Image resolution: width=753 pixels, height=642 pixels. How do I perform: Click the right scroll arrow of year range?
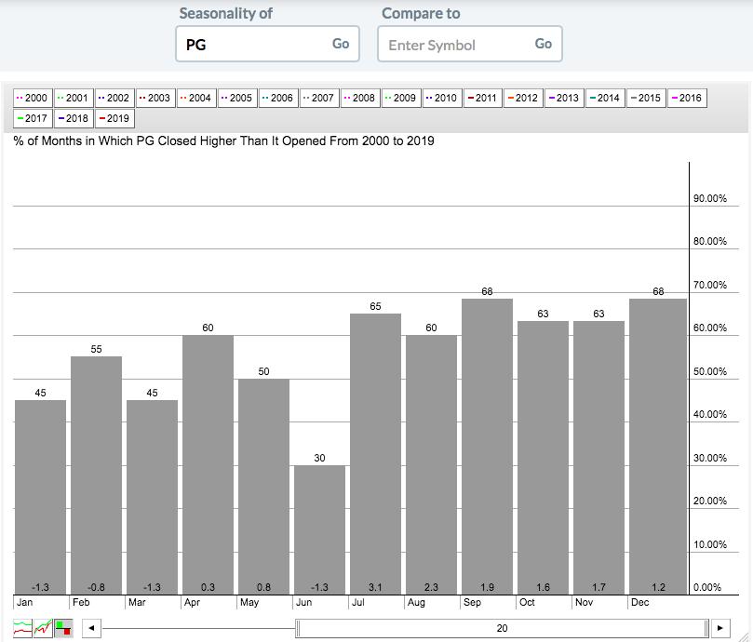[x=721, y=628]
